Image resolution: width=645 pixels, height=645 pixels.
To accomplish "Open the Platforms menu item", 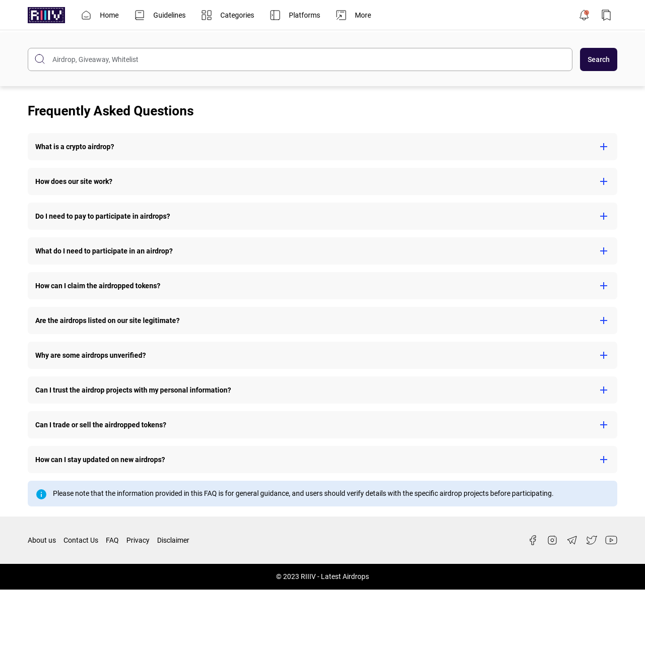I will 295,15.
